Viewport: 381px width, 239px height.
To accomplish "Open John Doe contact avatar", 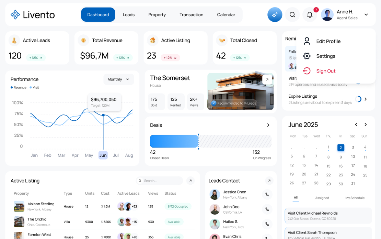I will (x=215, y=209).
